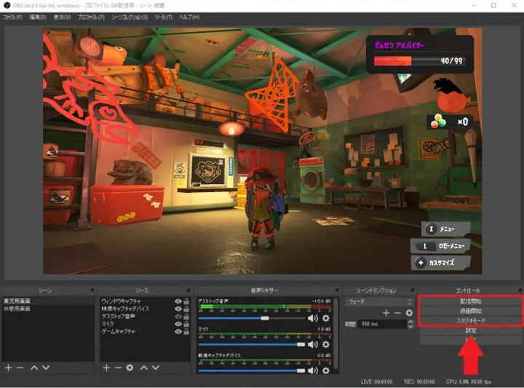The image size is (524, 388).
Task: Move the selected scene up
Action: pos(34,368)
